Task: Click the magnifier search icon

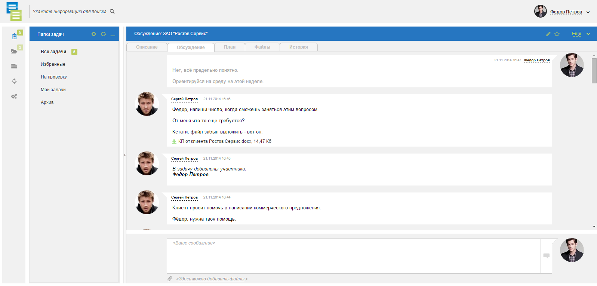Action: (112, 12)
